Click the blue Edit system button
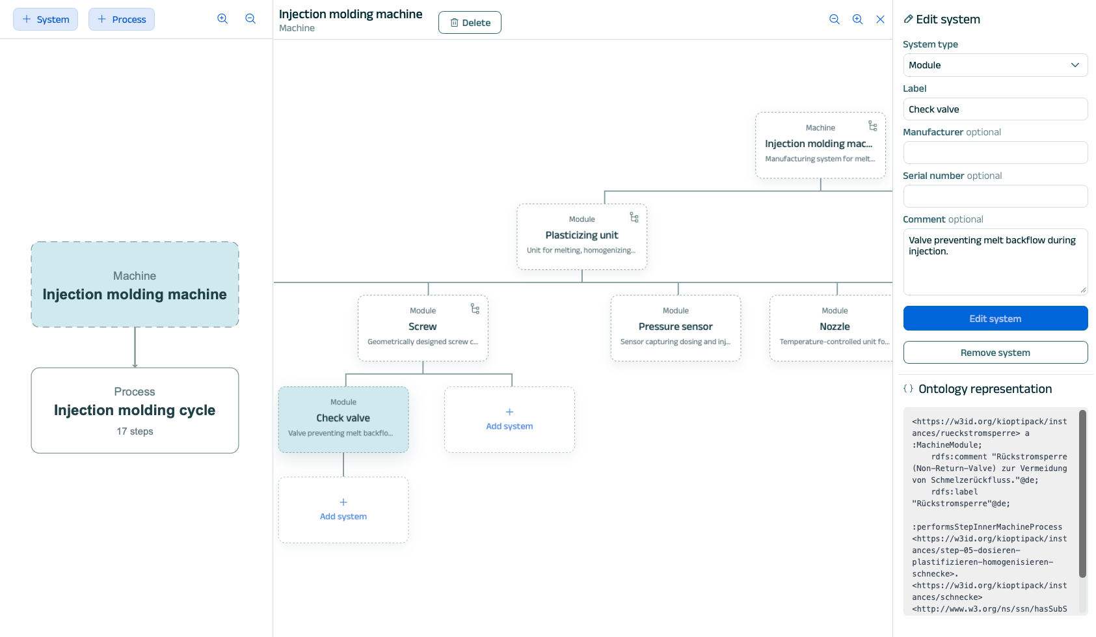Viewport: 1096px width, 637px height. pyautogui.click(x=995, y=318)
